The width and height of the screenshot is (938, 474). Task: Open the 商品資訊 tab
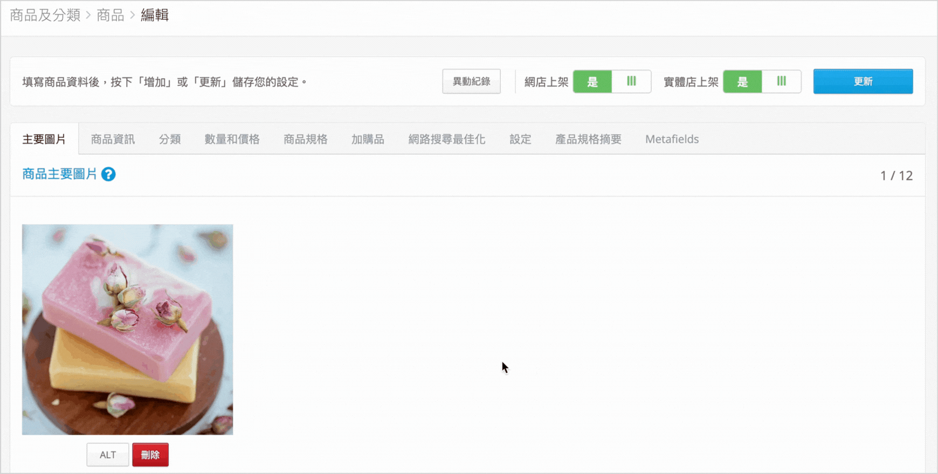point(113,139)
